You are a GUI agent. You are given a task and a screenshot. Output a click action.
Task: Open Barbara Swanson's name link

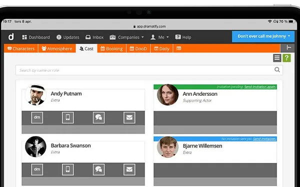coord(71,146)
